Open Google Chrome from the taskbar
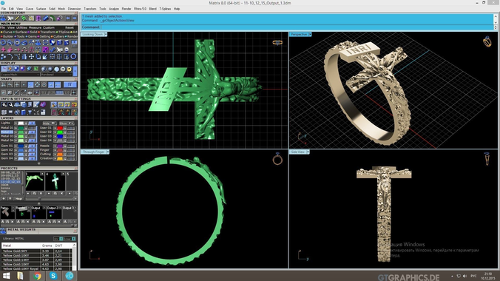 tap(37, 276)
